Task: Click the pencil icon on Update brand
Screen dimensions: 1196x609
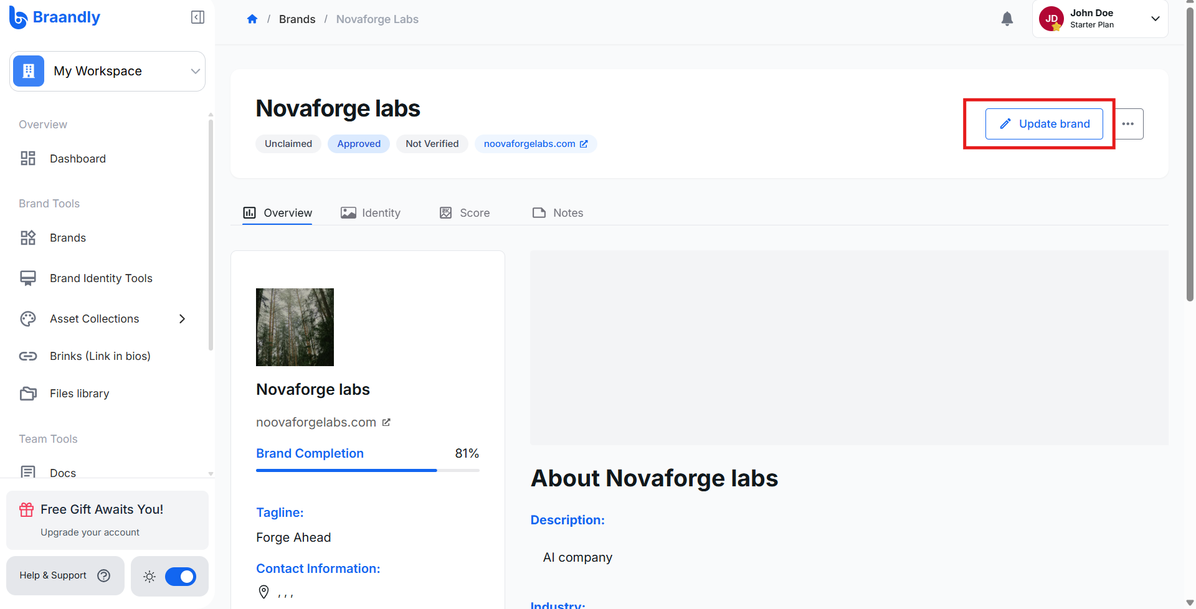Action: pos(1005,124)
